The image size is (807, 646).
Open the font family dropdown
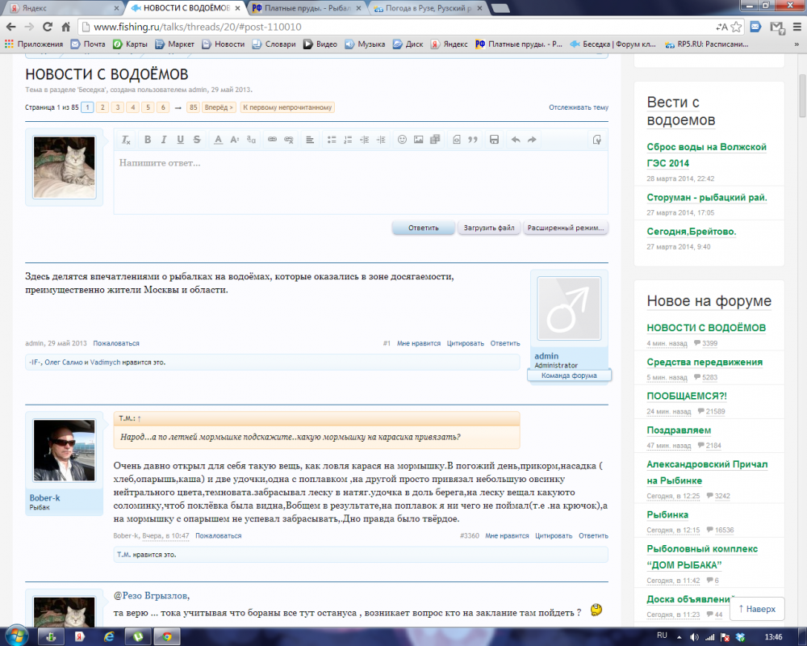(251, 140)
